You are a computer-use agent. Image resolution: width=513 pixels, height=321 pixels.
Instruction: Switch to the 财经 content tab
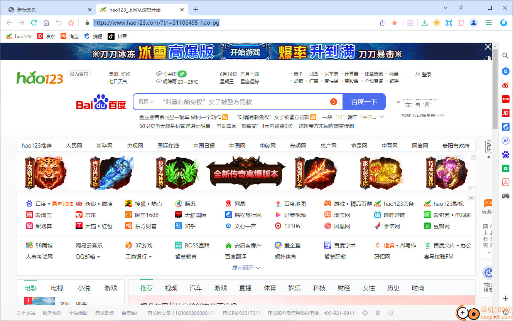click(344, 288)
